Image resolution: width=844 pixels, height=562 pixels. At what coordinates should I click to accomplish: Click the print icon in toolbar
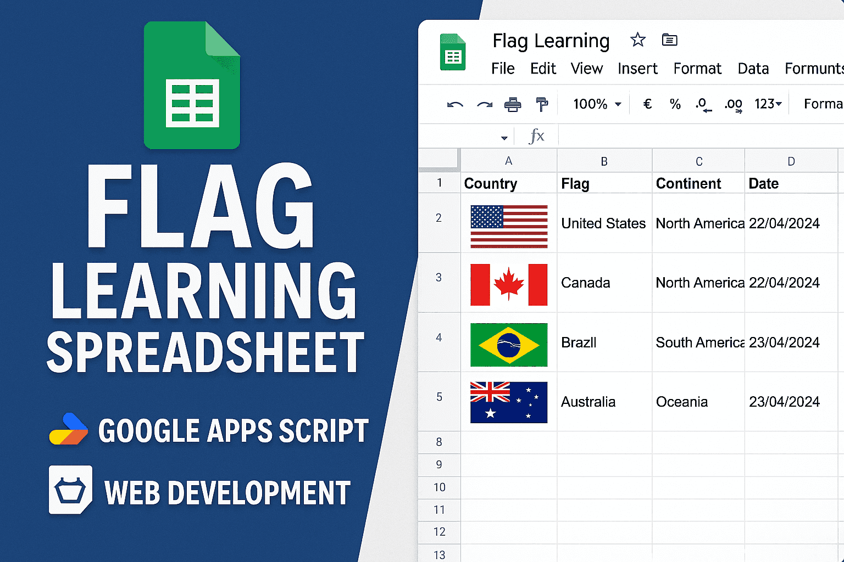point(513,104)
